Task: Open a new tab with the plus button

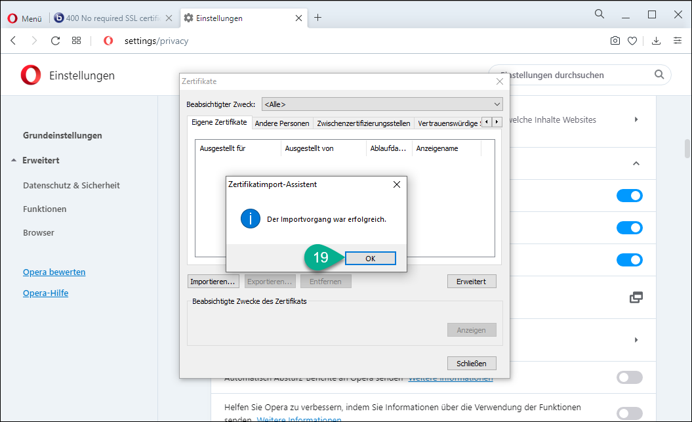Action: 318,18
